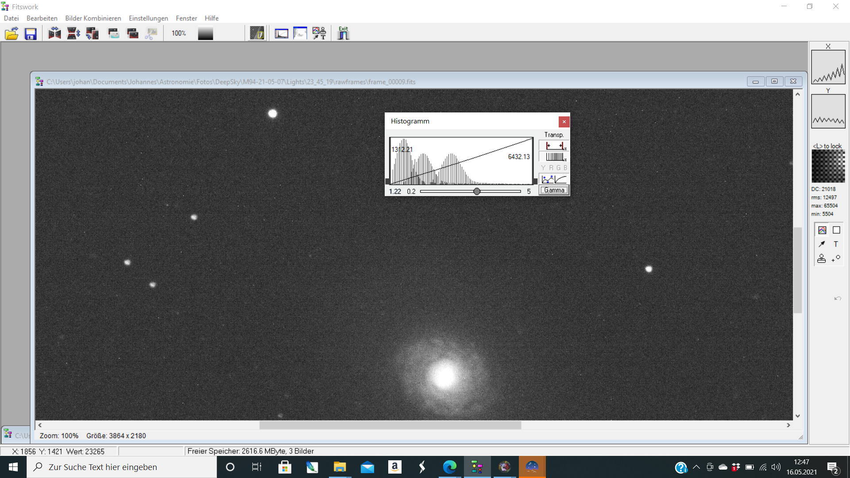Viewport: 850px width, 478px height.
Task: Flip image vertically from the toolbar
Action: [x=73, y=34]
